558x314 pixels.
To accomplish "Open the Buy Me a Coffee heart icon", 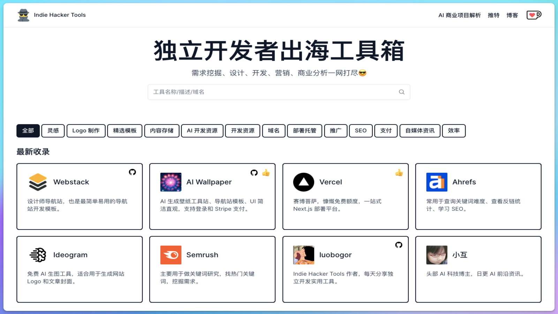I will coord(534,15).
